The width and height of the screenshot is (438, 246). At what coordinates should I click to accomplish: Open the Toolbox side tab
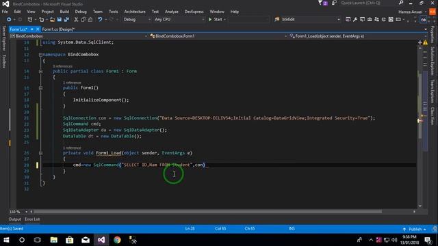(x=4, y=61)
